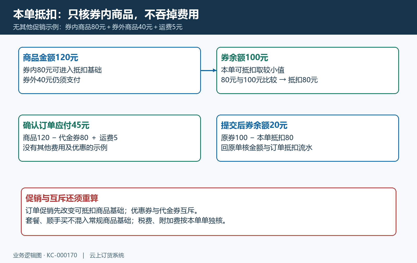Screen dimensions: 417x263
Task: Click the line 没有其他费用及优惠的示例
Action: [x=65, y=148]
